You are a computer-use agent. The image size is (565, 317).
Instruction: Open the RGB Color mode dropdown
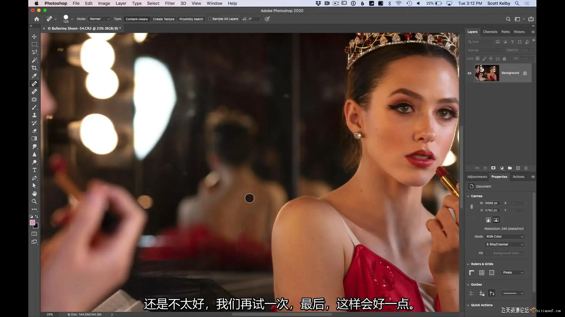(504, 237)
